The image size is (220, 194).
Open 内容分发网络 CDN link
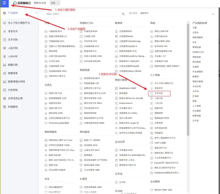coord(93,56)
